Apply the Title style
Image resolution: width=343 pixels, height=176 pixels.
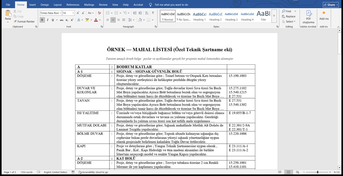coord(263,16)
